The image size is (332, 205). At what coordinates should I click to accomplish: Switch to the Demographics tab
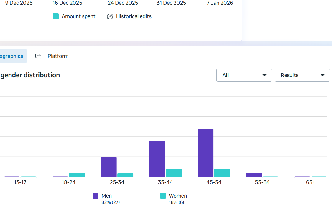point(12,56)
